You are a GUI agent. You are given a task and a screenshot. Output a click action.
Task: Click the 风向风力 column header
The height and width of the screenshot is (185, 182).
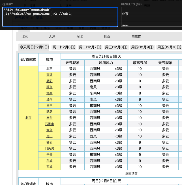coord(106,63)
